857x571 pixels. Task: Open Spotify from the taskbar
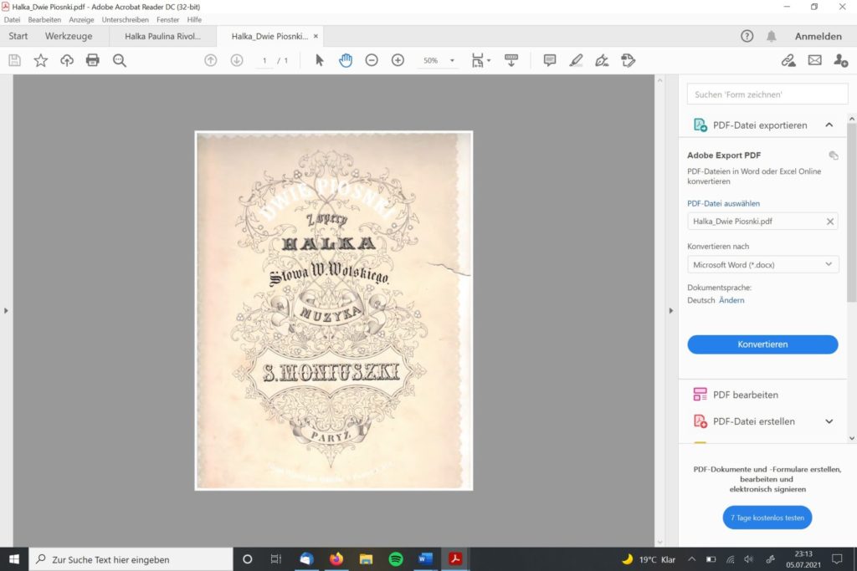pyautogui.click(x=396, y=559)
